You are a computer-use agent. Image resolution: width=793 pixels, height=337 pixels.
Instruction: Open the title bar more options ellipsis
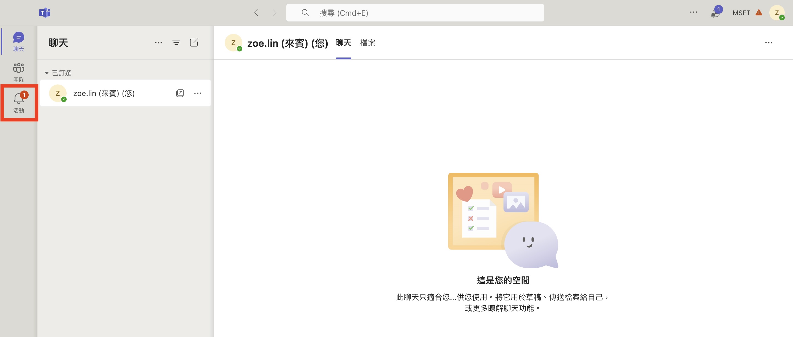tap(693, 12)
